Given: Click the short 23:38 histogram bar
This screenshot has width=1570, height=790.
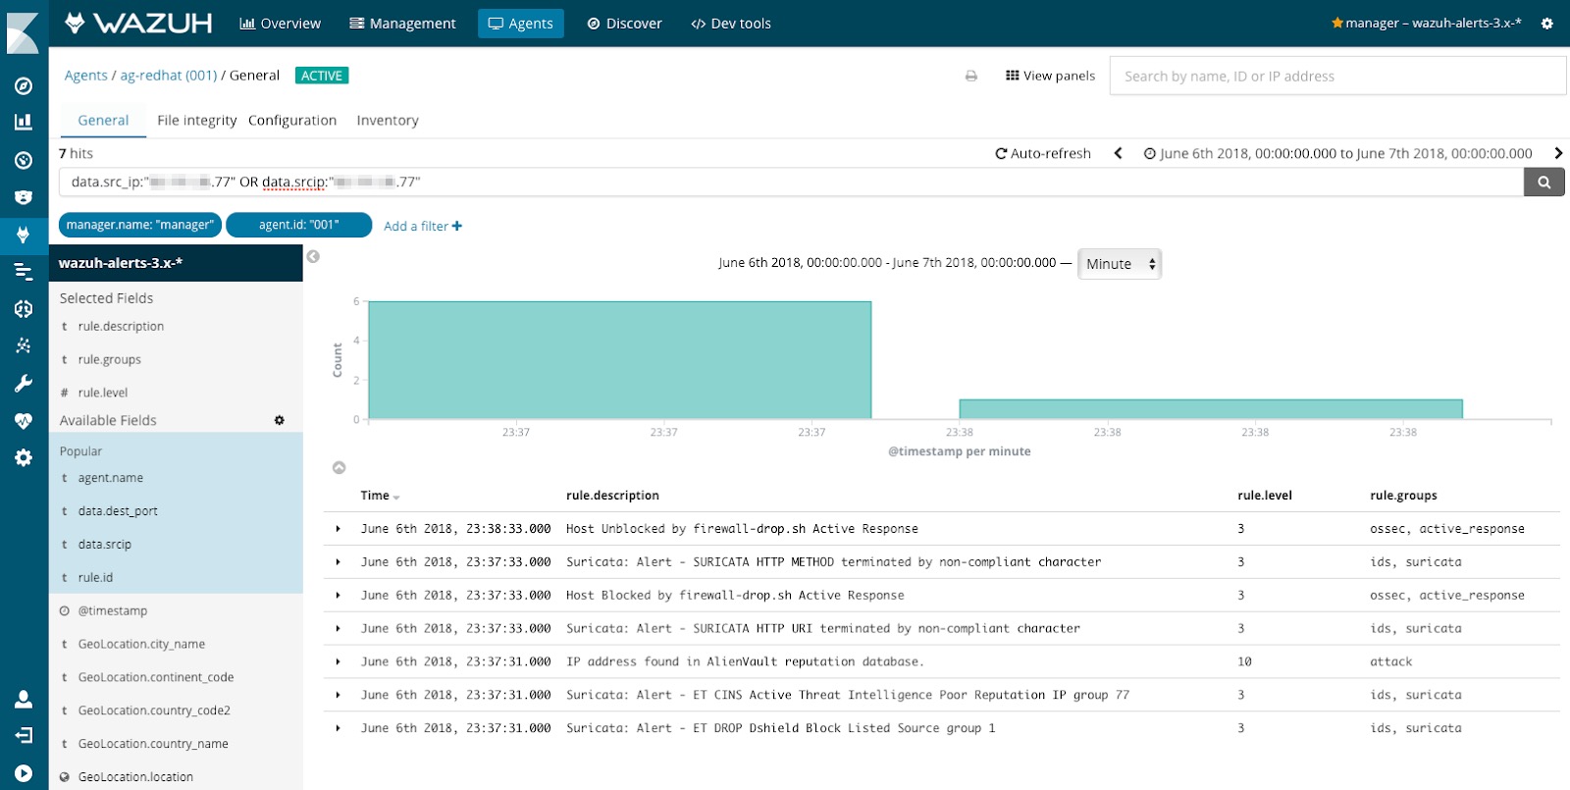Looking at the screenshot, I should coord(1211,409).
